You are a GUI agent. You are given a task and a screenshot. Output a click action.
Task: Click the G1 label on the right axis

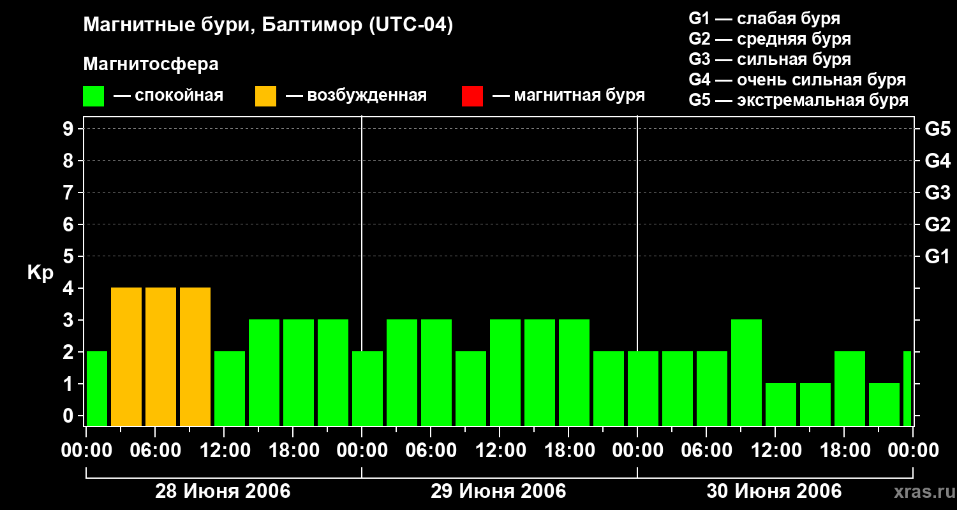click(x=937, y=257)
